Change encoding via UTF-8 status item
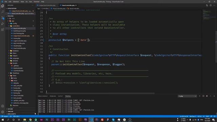Screen dimensions: 217x122 199,116
